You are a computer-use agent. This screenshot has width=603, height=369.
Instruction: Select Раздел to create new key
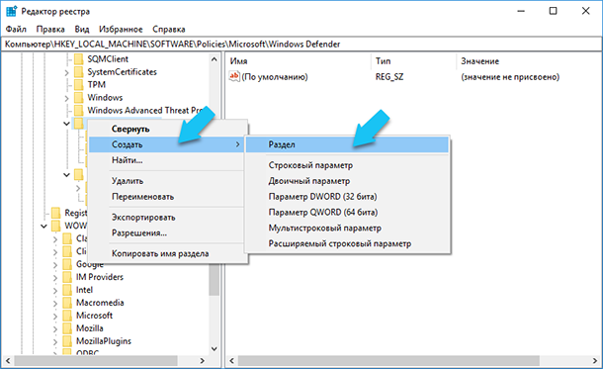tap(347, 144)
